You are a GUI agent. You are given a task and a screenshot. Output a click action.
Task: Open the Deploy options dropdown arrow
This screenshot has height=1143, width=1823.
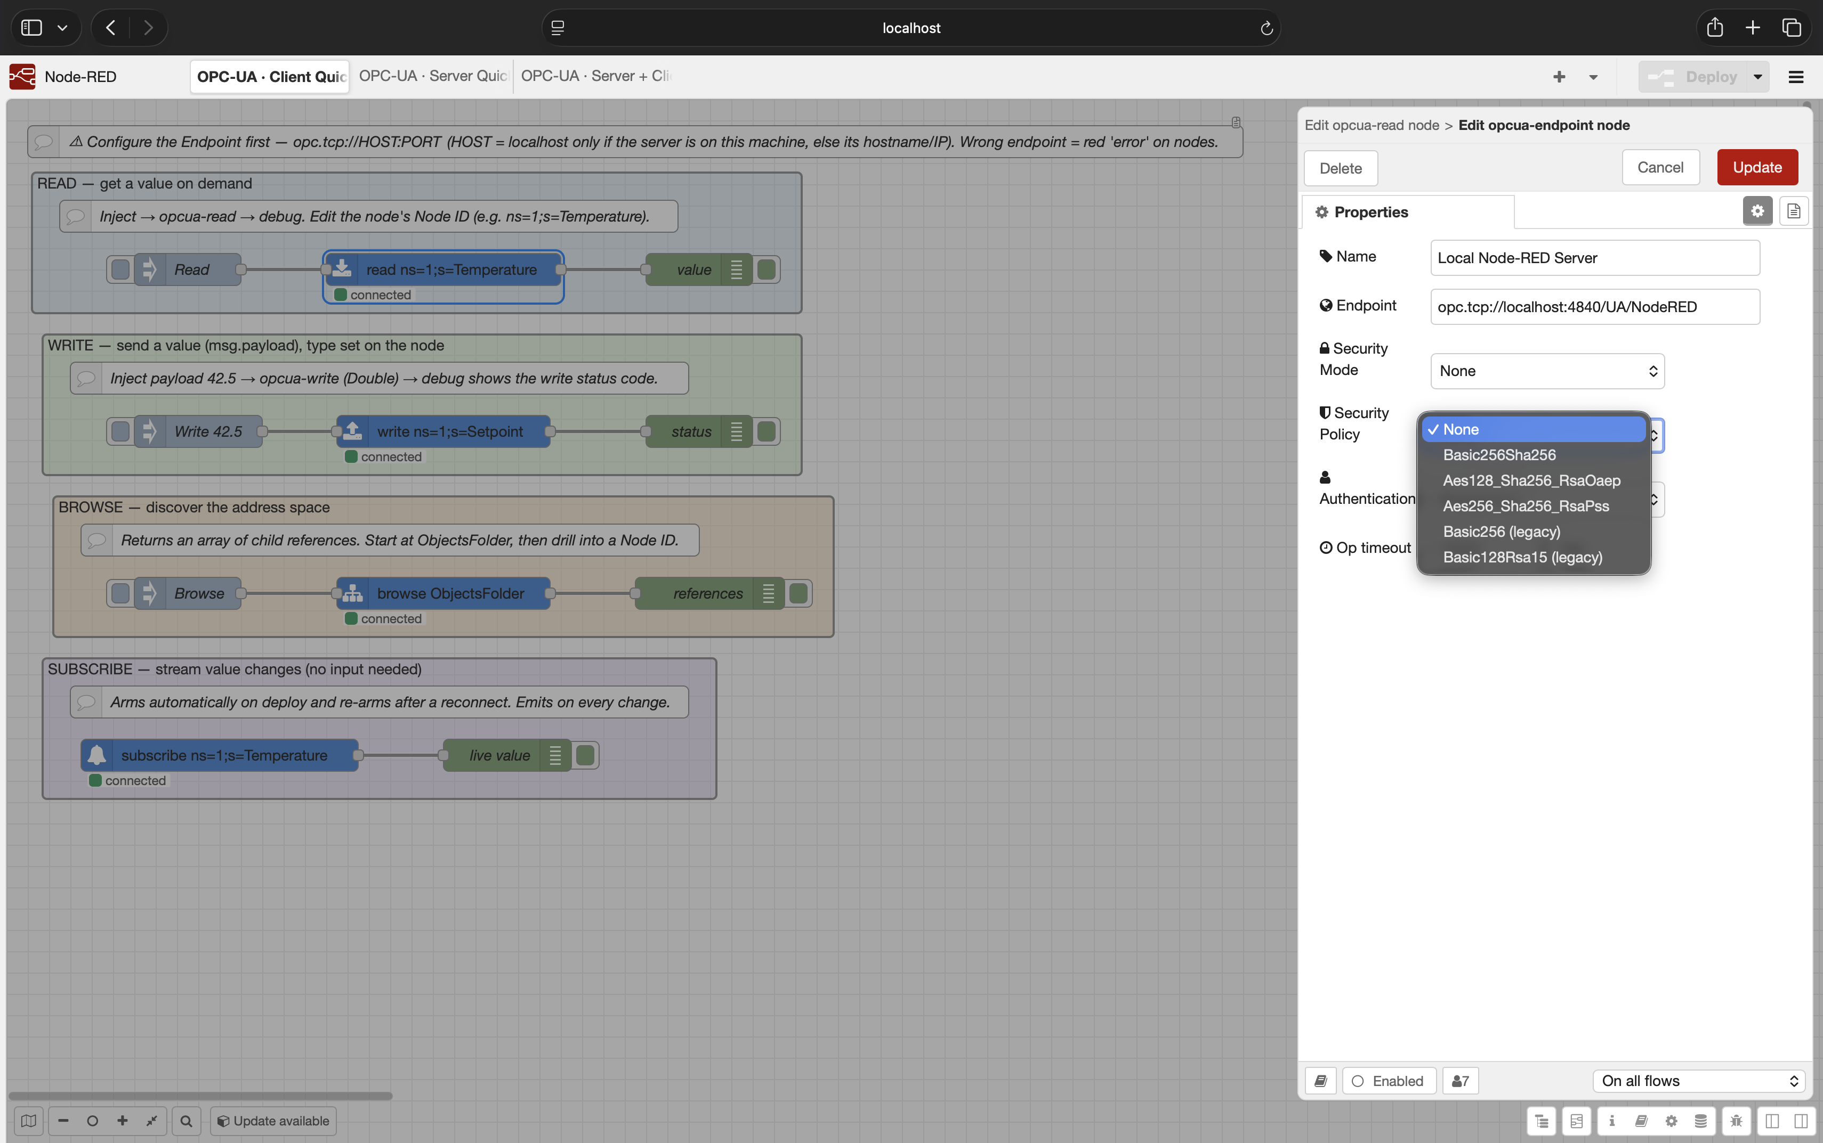coord(1757,77)
